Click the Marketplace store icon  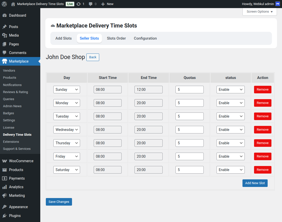point(5,61)
